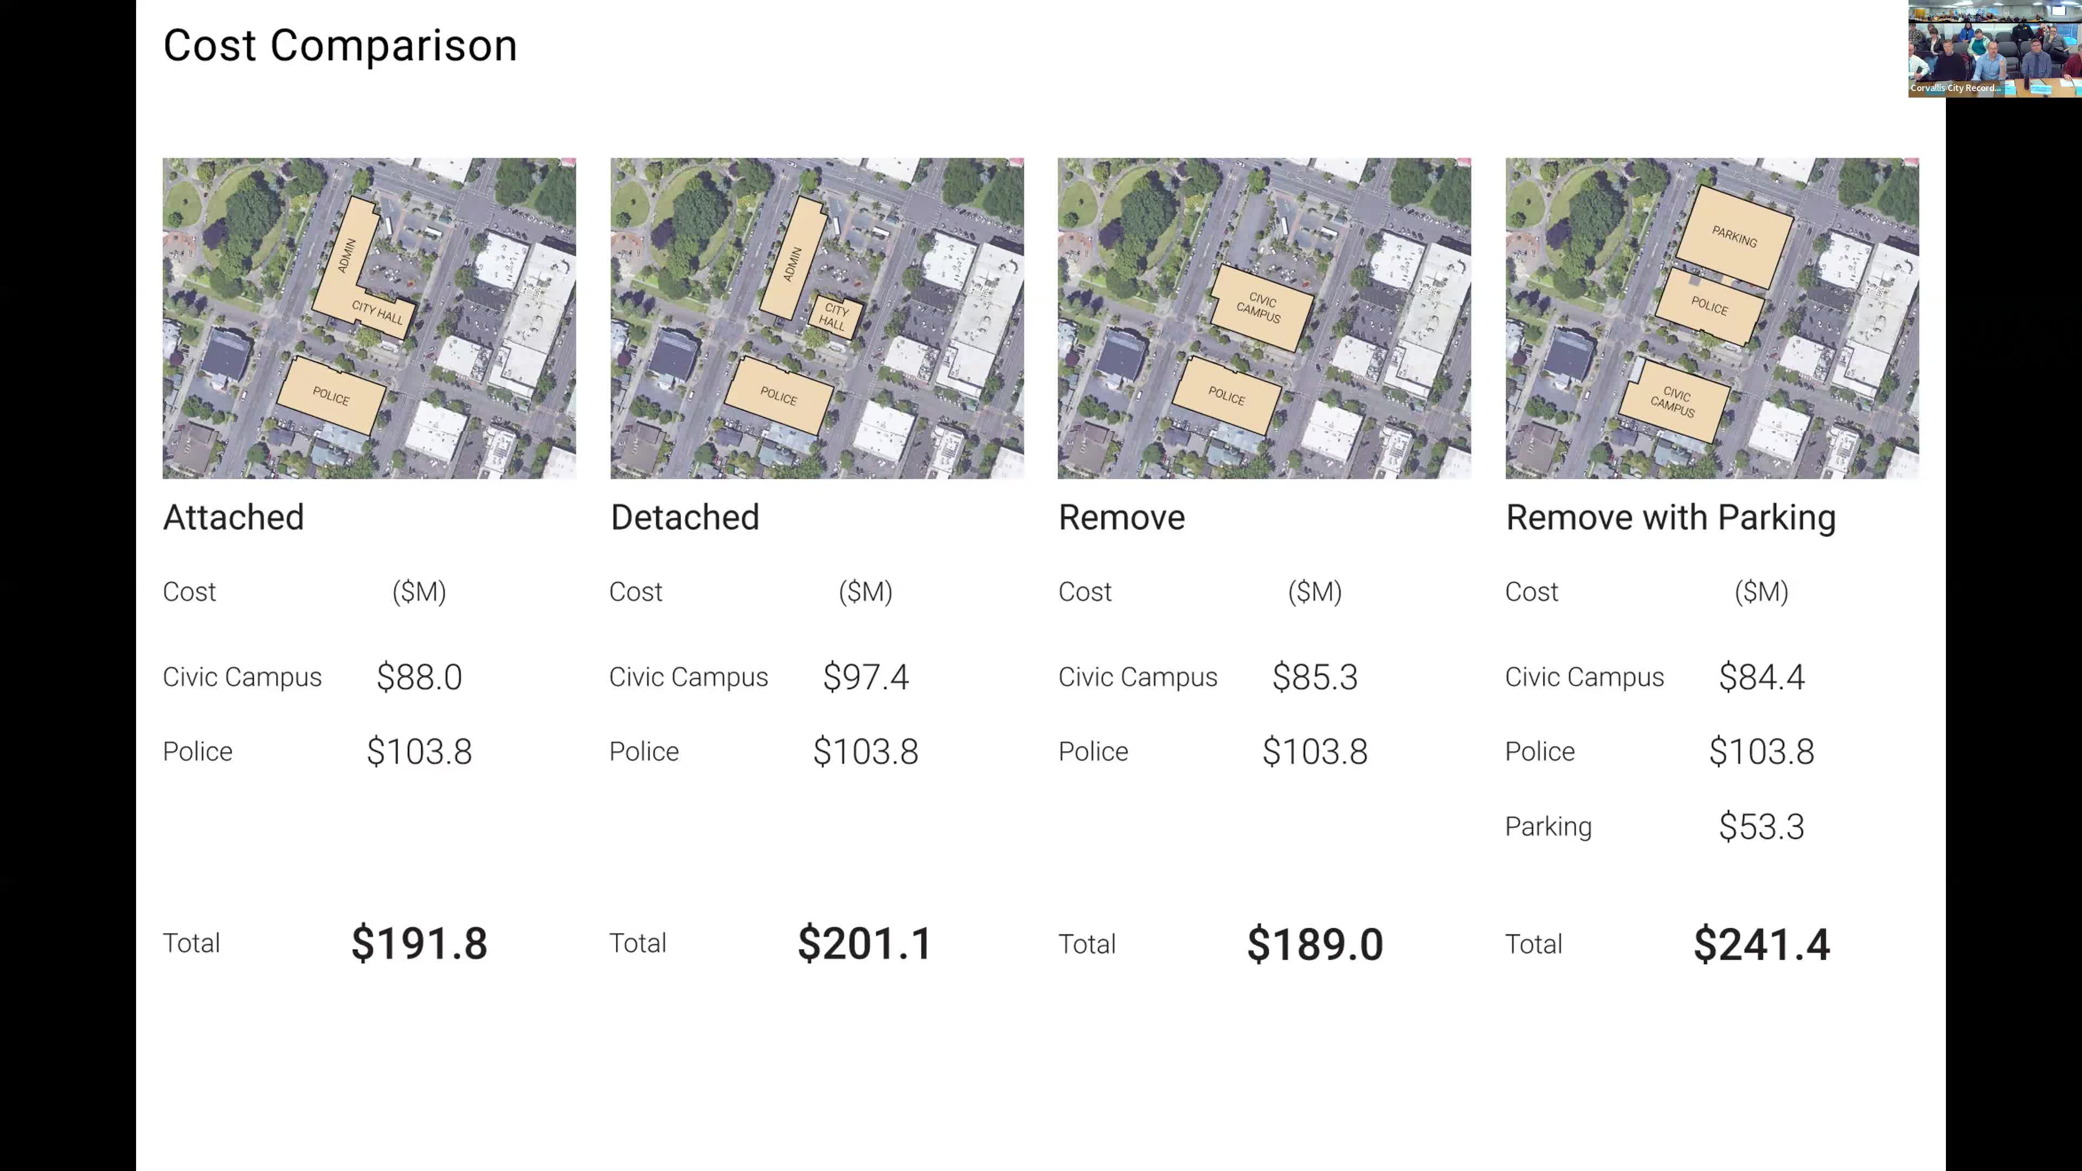The height and width of the screenshot is (1171, 2082).
Task: Click the Detached heading text
Action: [x=685, y=517]
